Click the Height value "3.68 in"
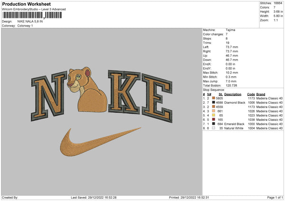This screenshot has width=285, height=201. pyautogui.click(x=278, y=11)
